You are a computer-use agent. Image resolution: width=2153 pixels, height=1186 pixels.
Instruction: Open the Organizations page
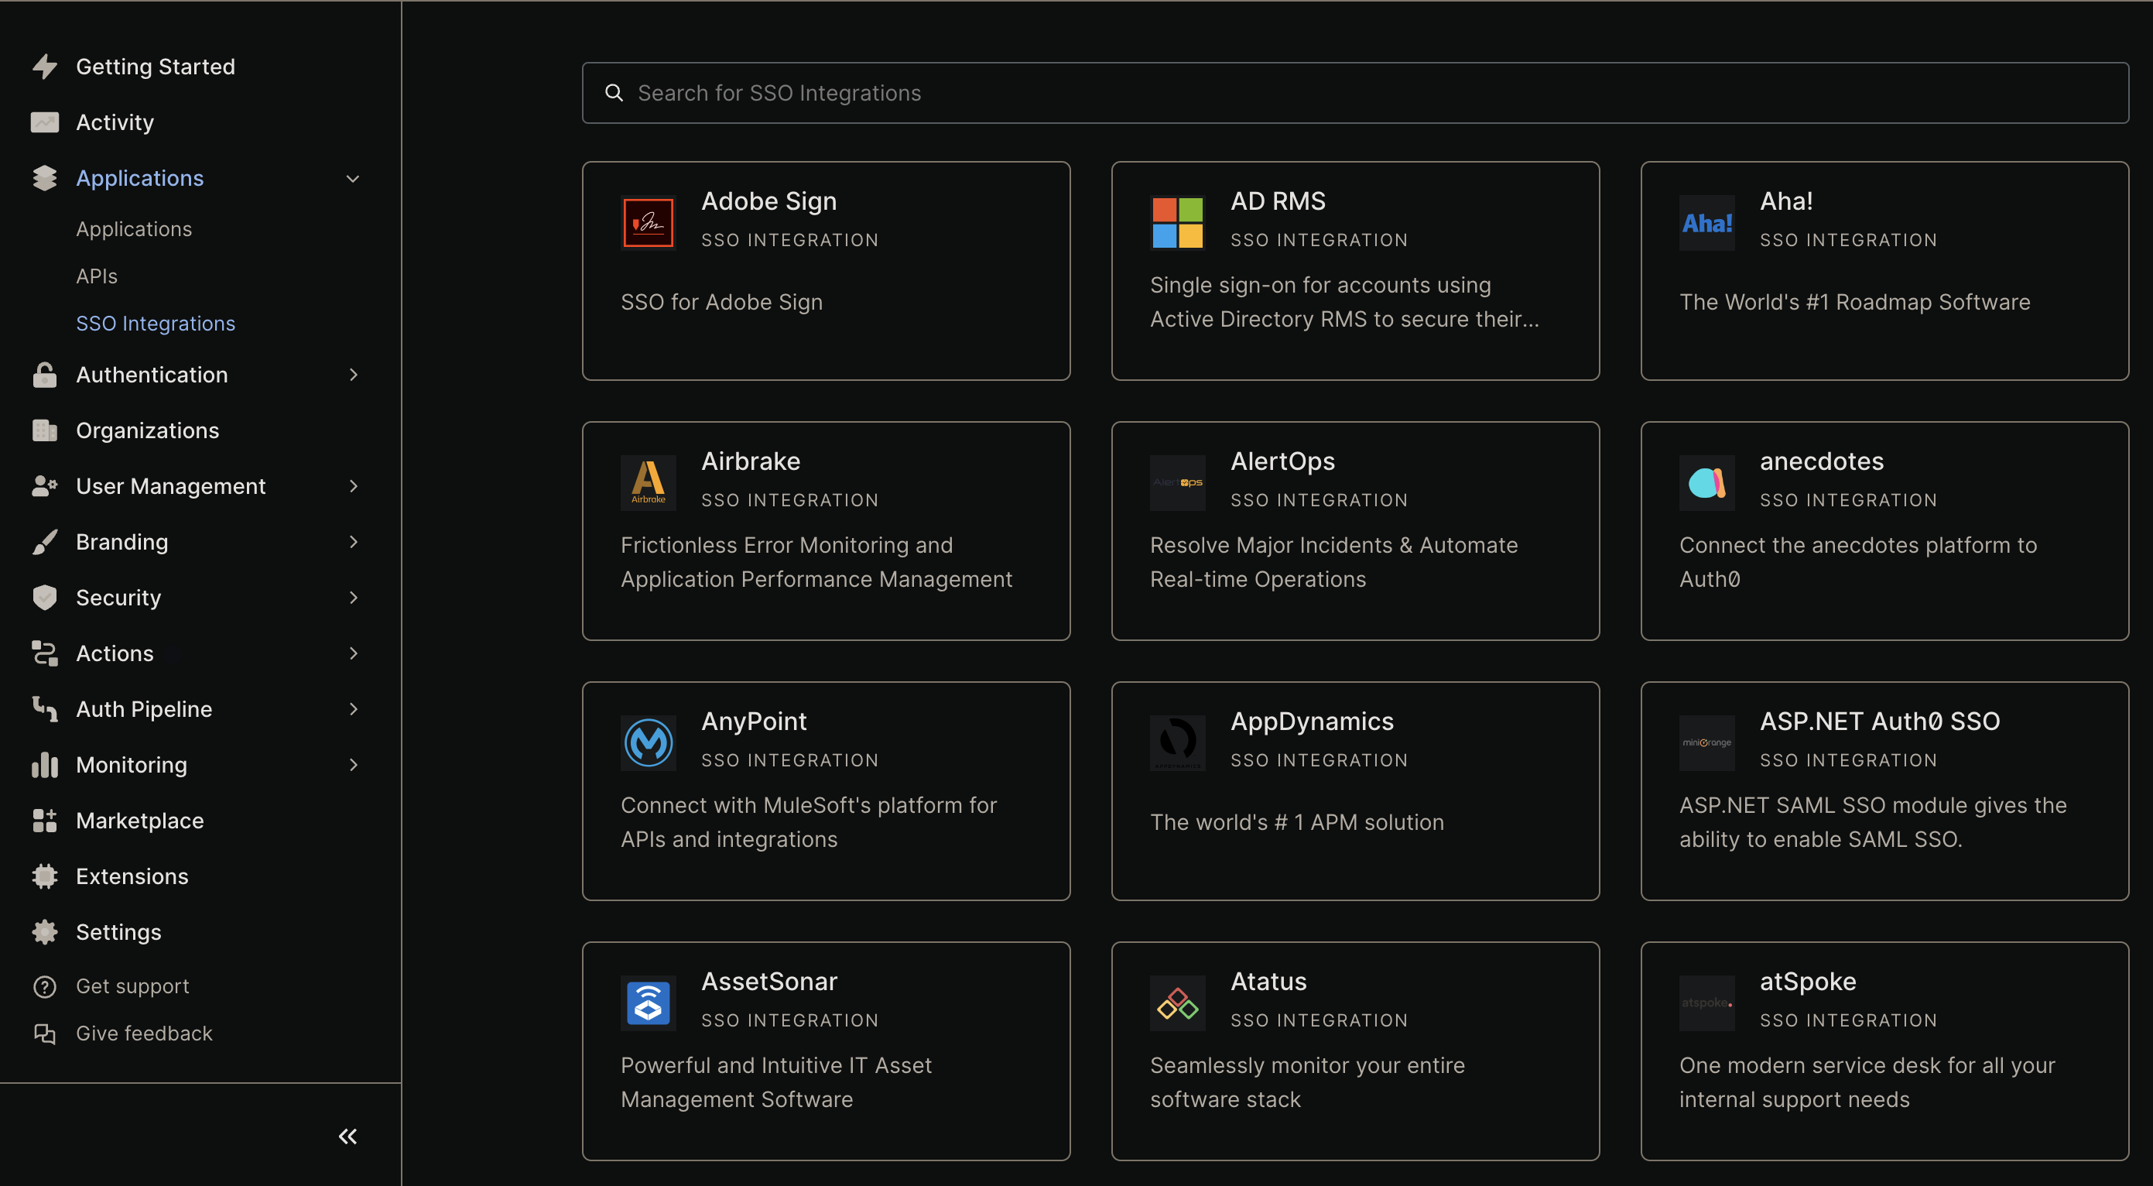[147, 430]
